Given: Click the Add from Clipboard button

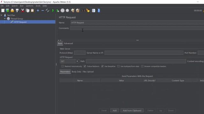Looking at the screenshot, I should (x=132, y=111).
